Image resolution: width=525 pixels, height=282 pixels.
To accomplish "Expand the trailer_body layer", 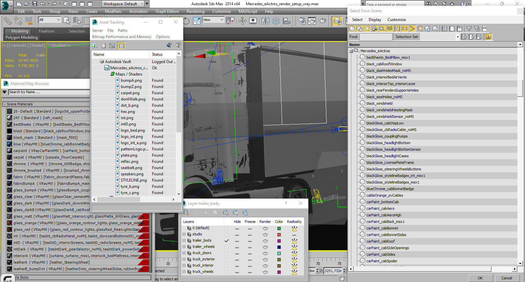I will [x=184, y=241].
